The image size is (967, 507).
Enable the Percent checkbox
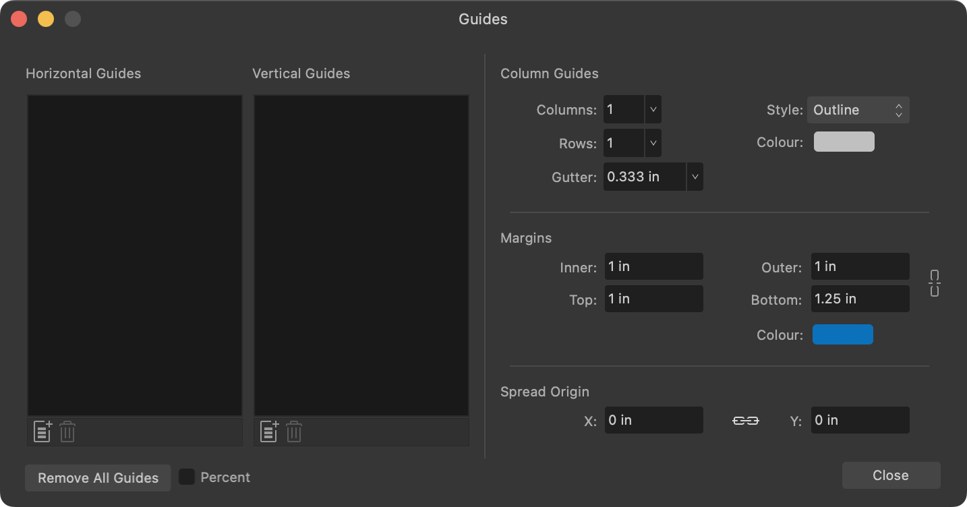(x=187, y=477)
